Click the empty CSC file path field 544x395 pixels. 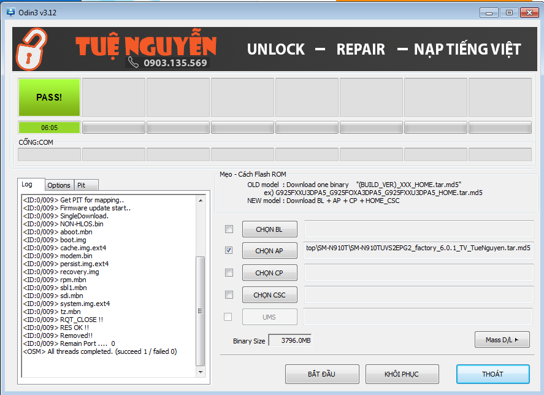click(418, 294)
